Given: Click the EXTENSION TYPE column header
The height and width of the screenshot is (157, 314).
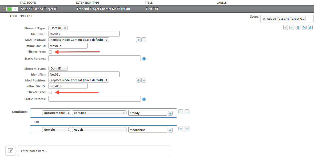Looking at the screenshot, I should (88, 3).
